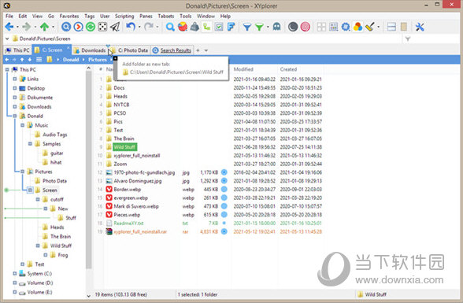Open the Favorites menu

tap(69, 16)
